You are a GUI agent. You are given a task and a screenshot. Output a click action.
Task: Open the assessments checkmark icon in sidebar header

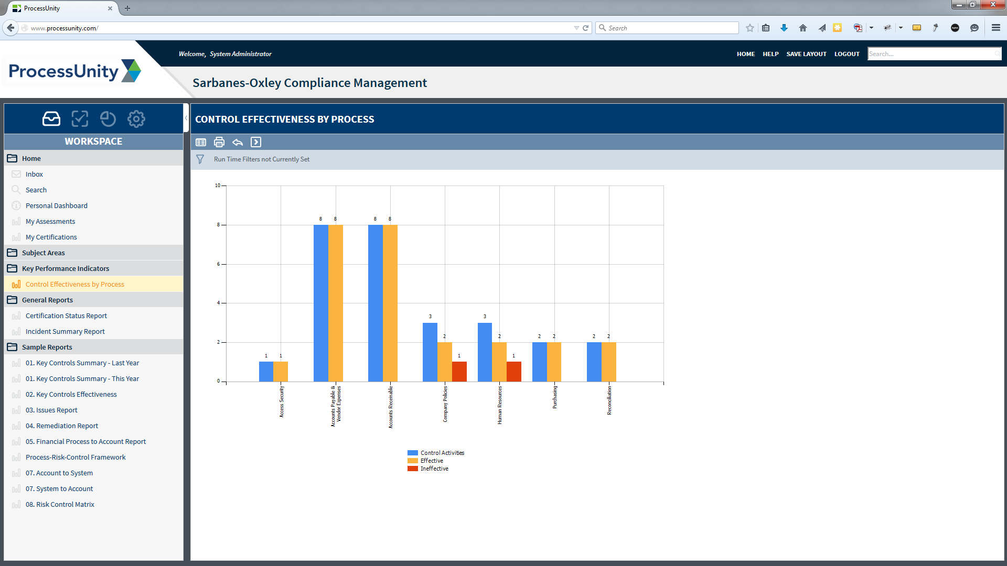[x=80, y=119]
